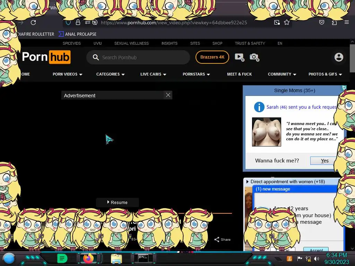The image size is (355, 266).
Task: Close the Advertisement overlay with X
Action: coord(168,95)
